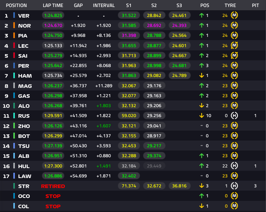The height and width of the screenshot is (212, 266).
Task: Click the medium tyre icon in ZHO row
Action: tap(234, 126)
